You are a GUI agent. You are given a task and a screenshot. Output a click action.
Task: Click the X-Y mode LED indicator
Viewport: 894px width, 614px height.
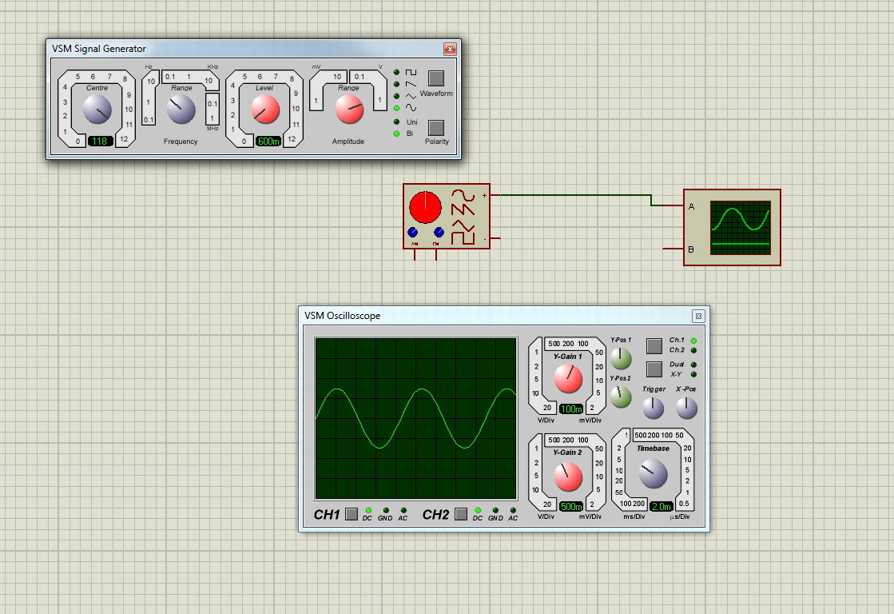coord(694,374)
